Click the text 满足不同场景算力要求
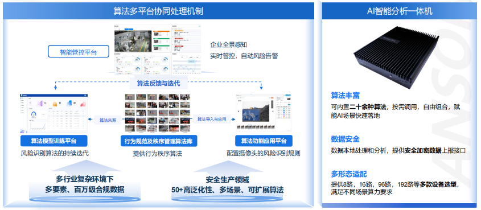The height and width of the screenshot is (210, 481). [x=361, y=192]
